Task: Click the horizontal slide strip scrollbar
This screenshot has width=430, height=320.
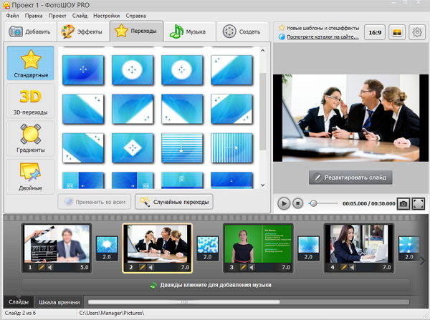Action: pyautogui.click(x=183, y=302)
